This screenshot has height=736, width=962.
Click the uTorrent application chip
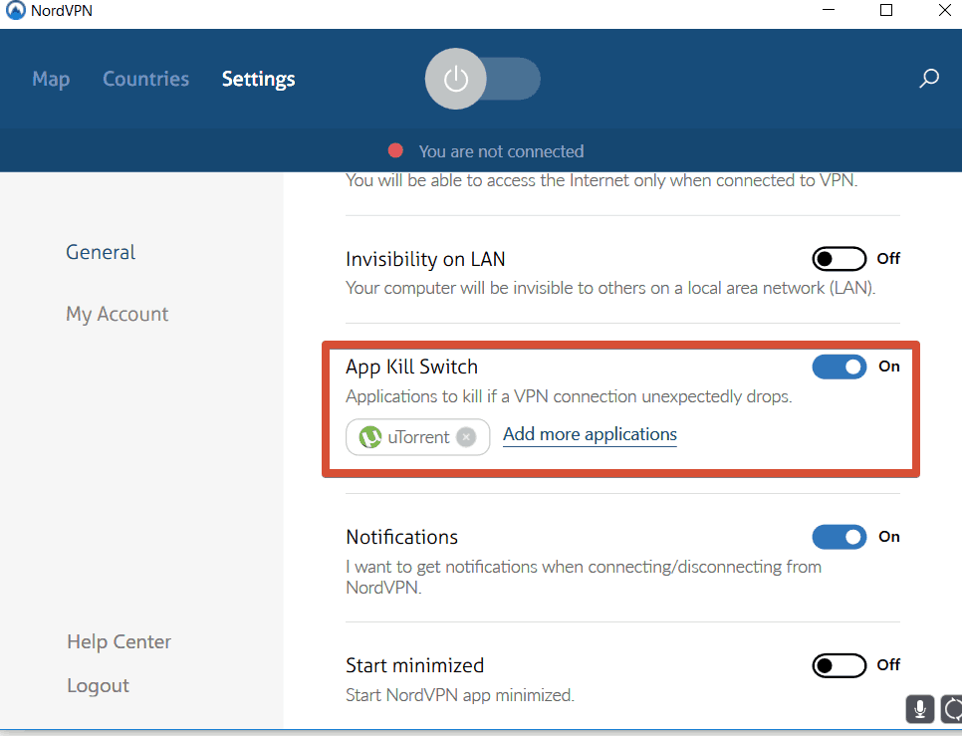coord(418,436)
